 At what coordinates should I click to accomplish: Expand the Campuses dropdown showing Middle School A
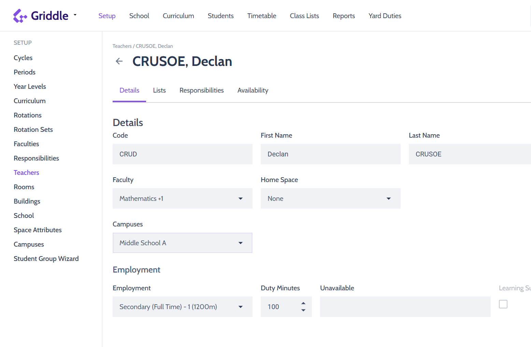pos(183,243)
